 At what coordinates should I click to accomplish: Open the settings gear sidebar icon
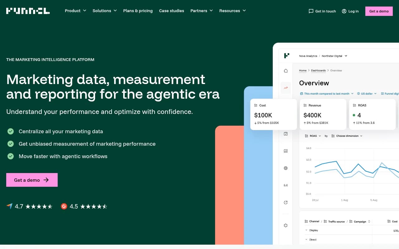tap(286, 225)
